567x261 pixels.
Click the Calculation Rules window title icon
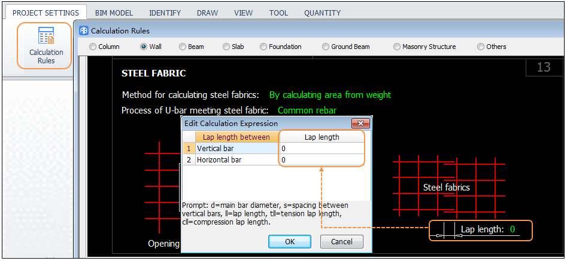coord(84,30)
